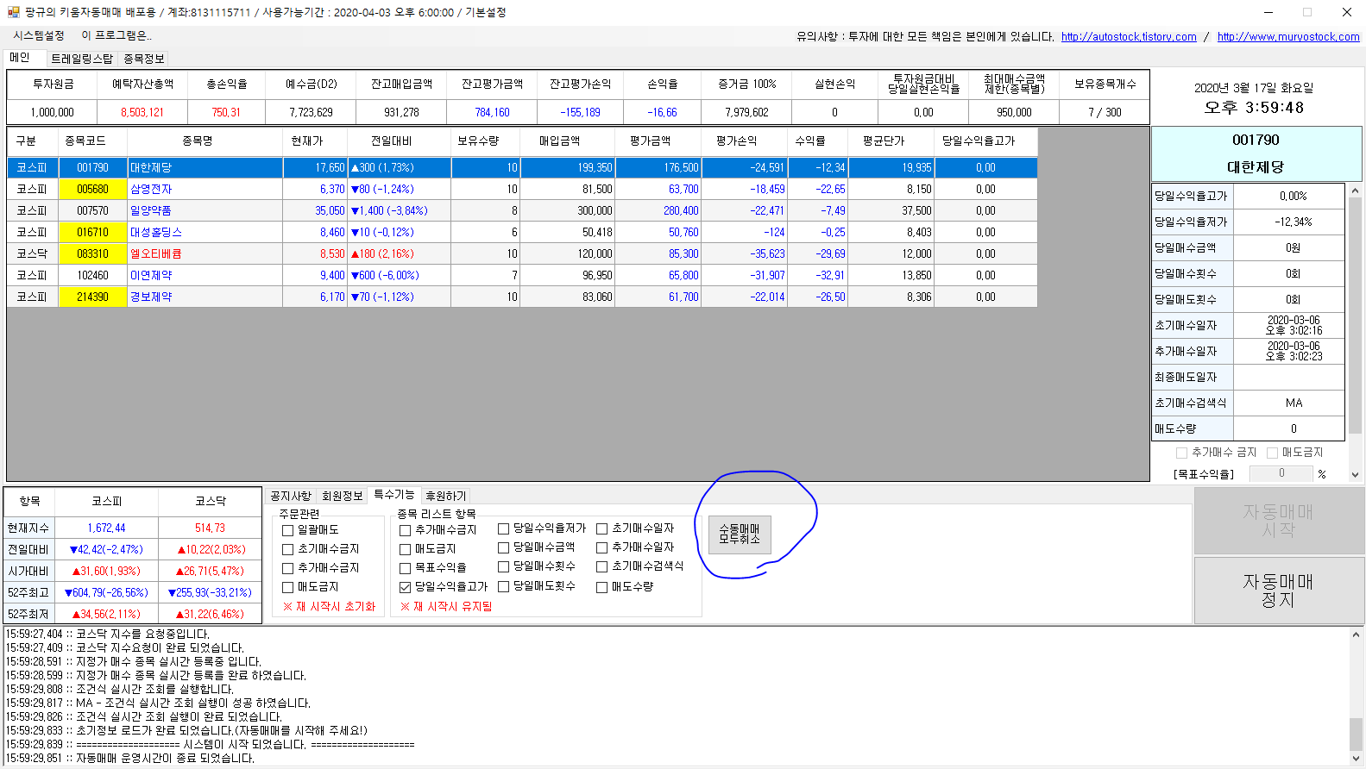Click the highlighted stock code 214390

coord(92,297)
